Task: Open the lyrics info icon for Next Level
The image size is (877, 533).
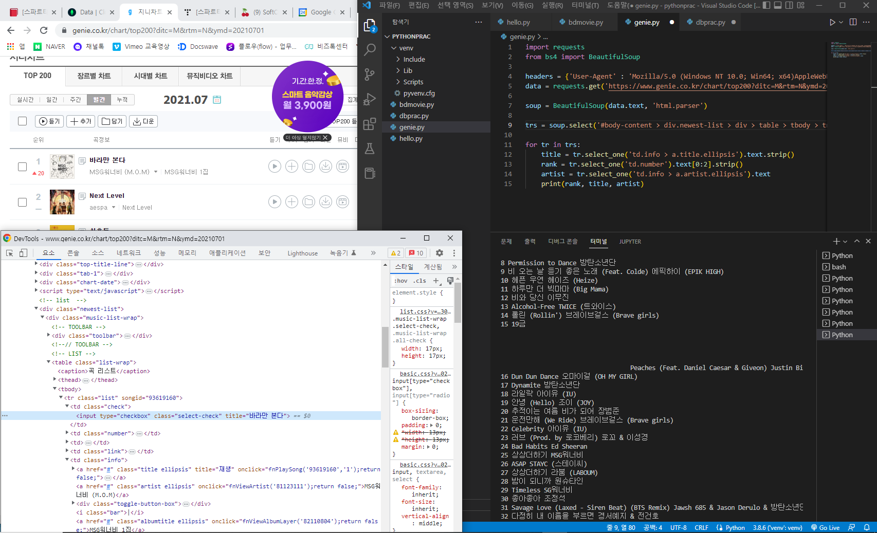Action: pyautogui.click(x=82, y=196)
